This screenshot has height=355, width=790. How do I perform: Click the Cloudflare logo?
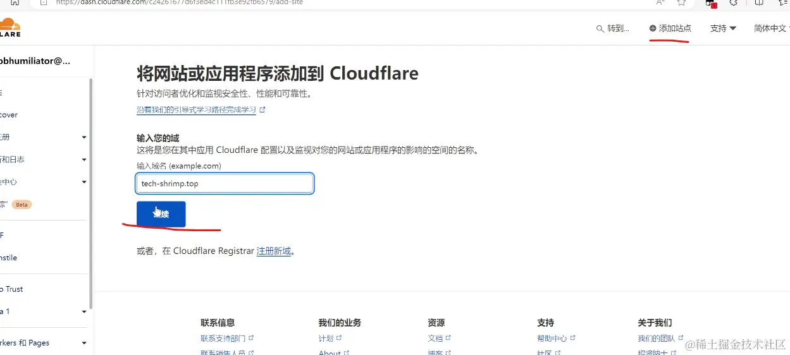pyautogui.click(x=10, y=28)
